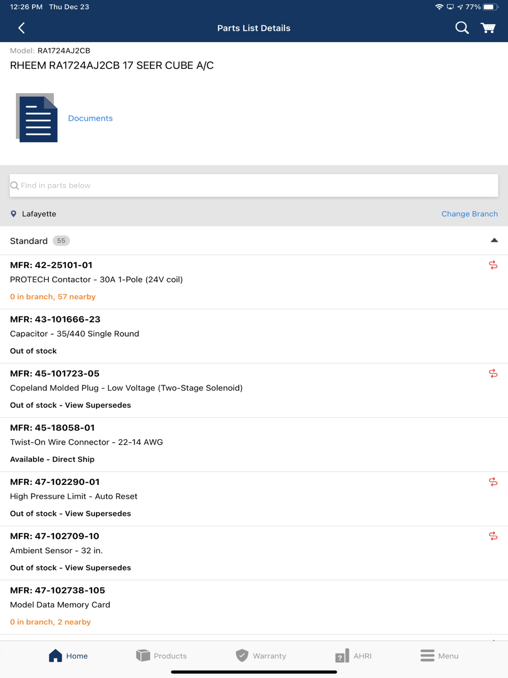
Task: Switch to the Products tab
Action: [x=162, y=656]
